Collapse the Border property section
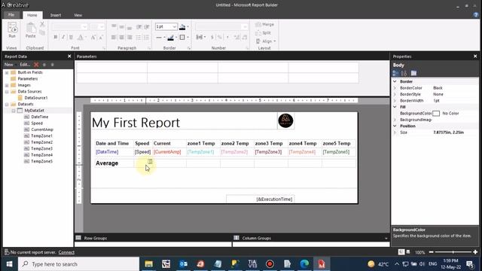The image size is (482, 271). [x=395, y=81]
